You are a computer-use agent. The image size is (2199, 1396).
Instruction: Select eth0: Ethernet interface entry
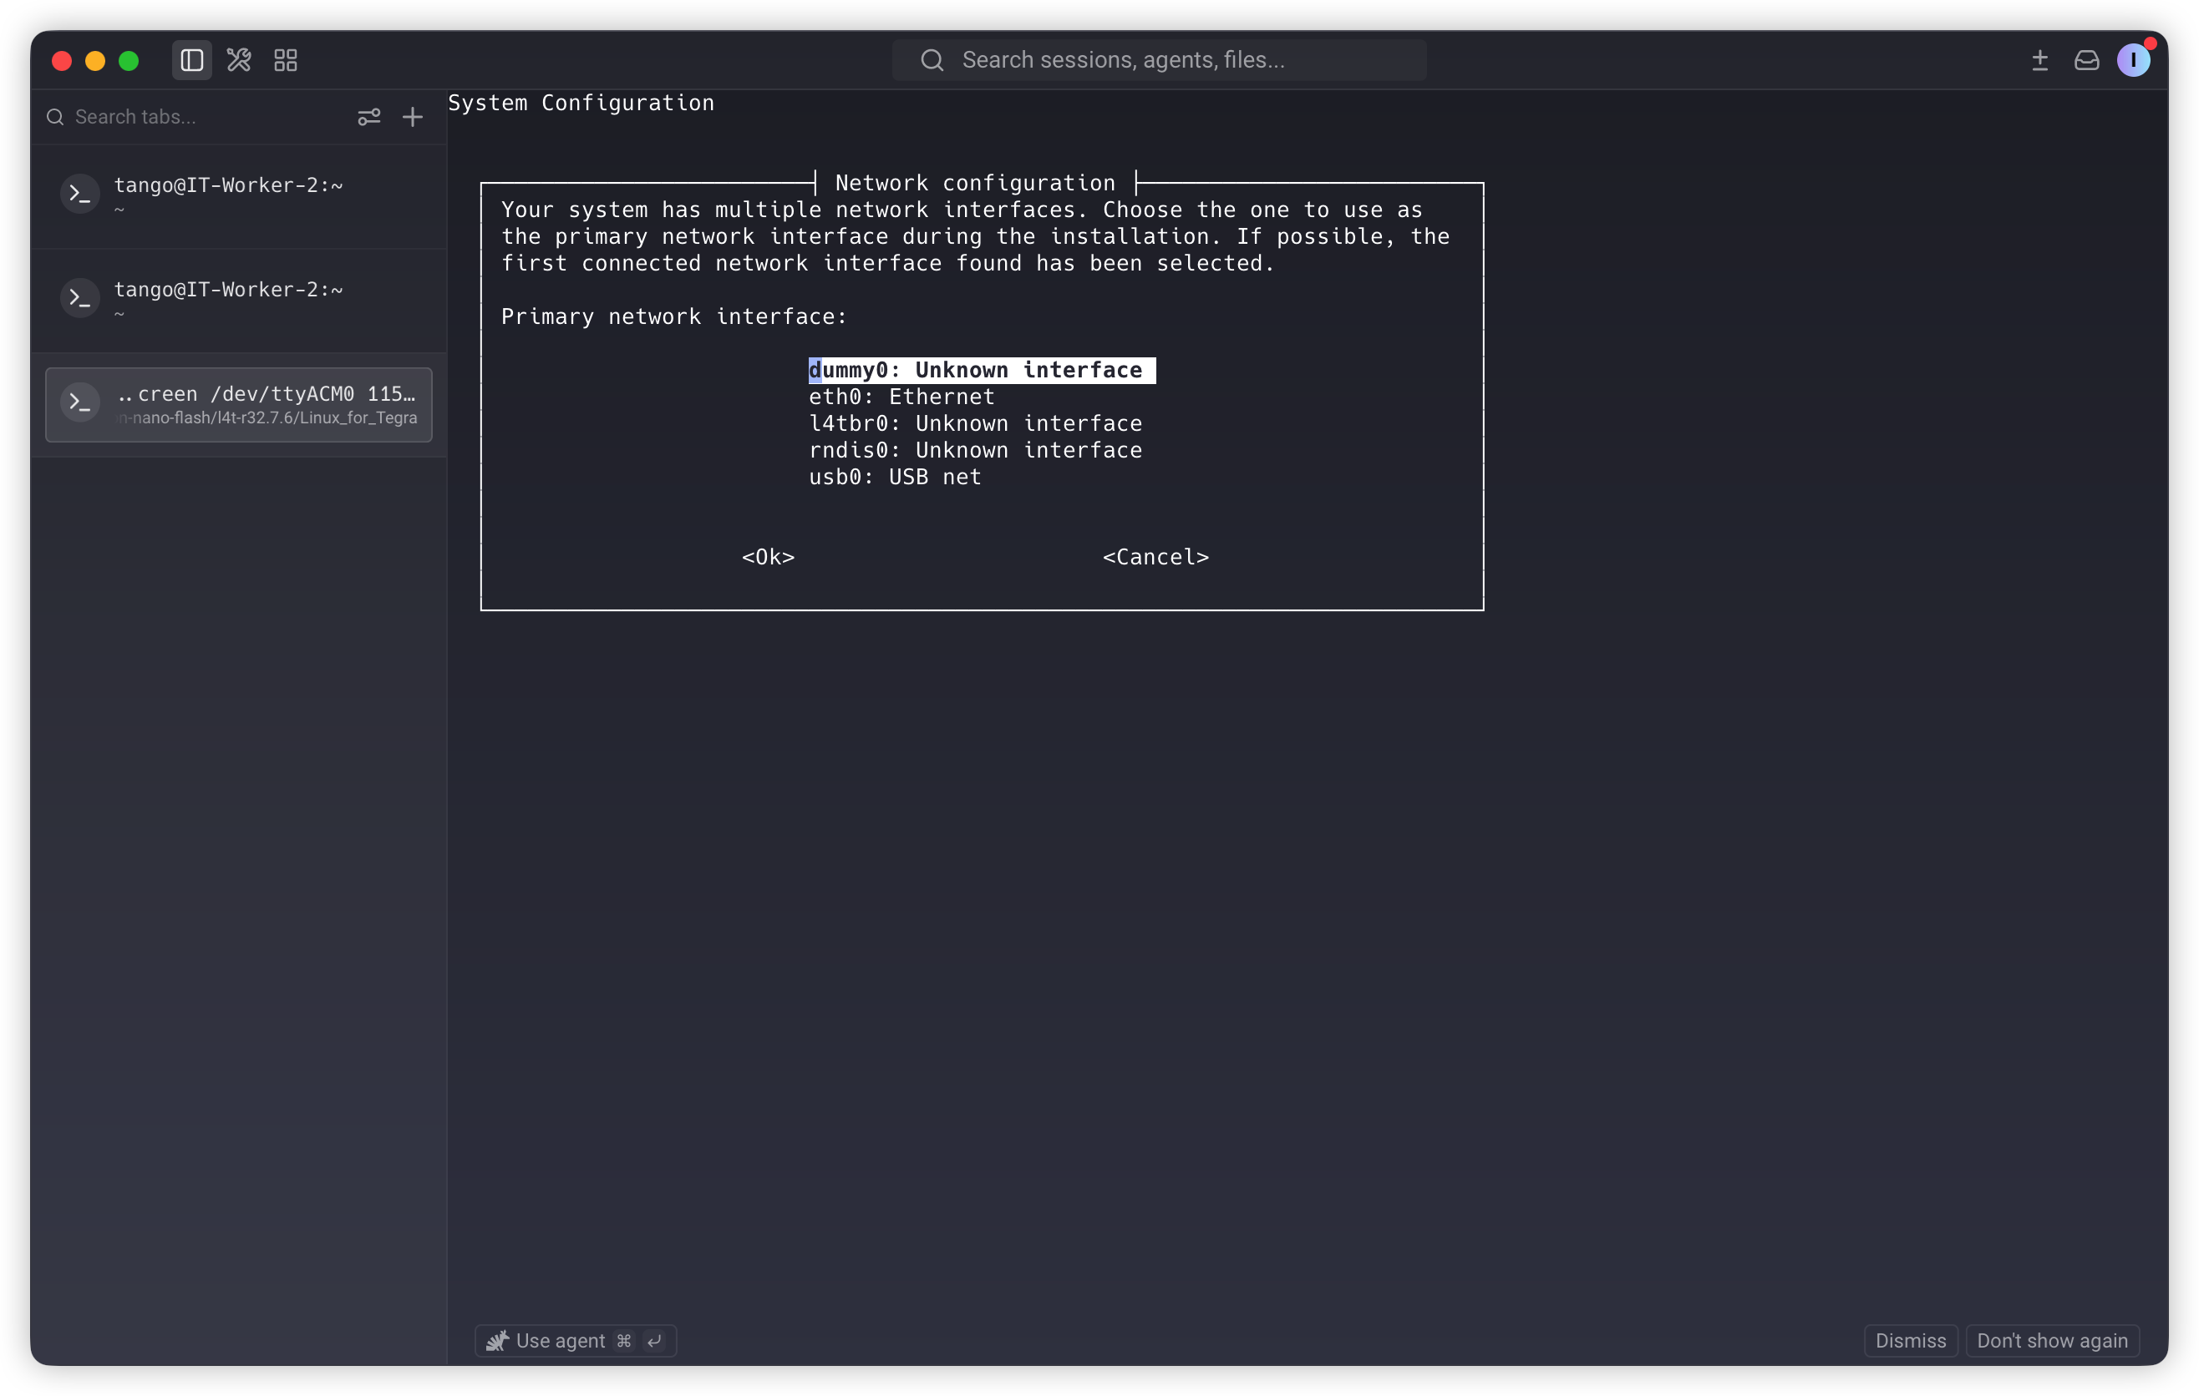(901, 397)
